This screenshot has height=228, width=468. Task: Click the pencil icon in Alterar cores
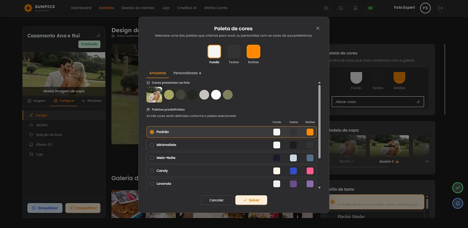(x=418, y=102)
